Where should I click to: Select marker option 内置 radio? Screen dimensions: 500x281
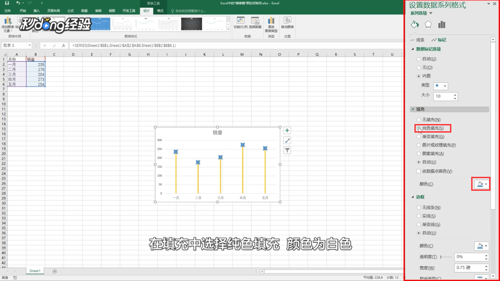click(418, 76)
